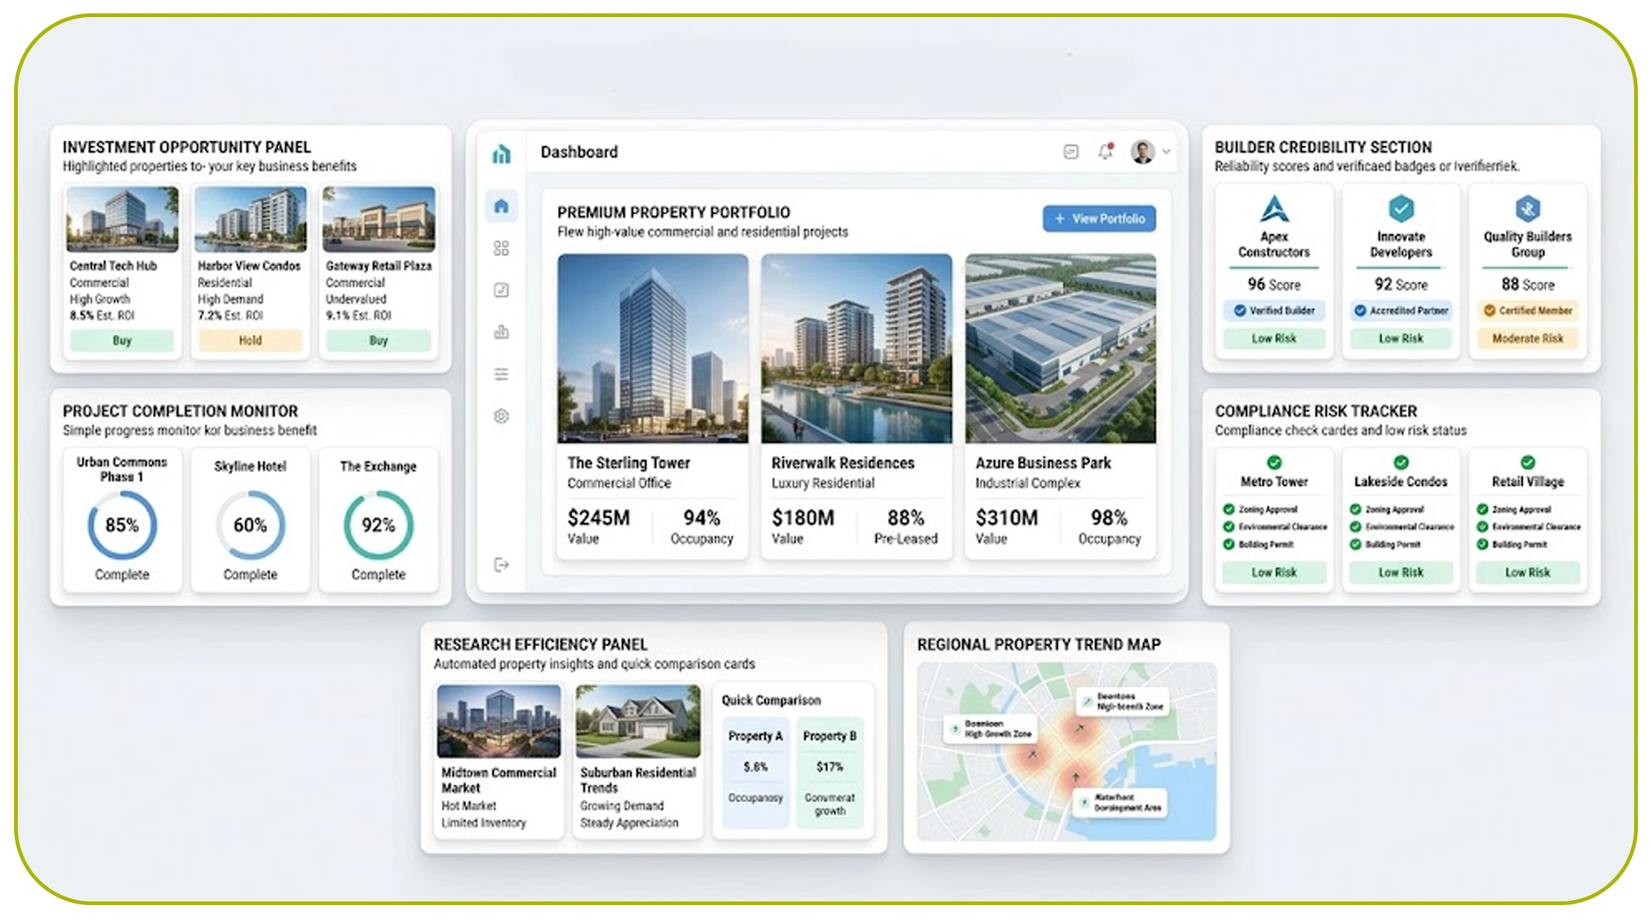Click Retail Village Environmental Clearance checkmark
Viewport: 1649px width, 920px height.
1483,527
